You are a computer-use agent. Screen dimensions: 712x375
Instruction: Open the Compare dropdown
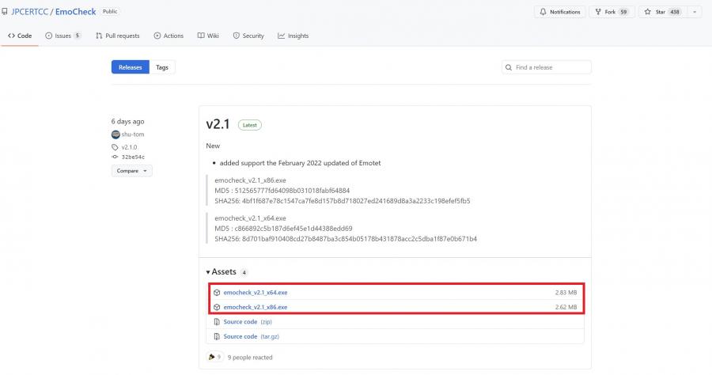(131, 171)
